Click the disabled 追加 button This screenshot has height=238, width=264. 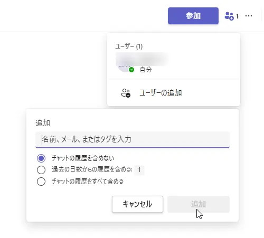[x=199, y=204]
